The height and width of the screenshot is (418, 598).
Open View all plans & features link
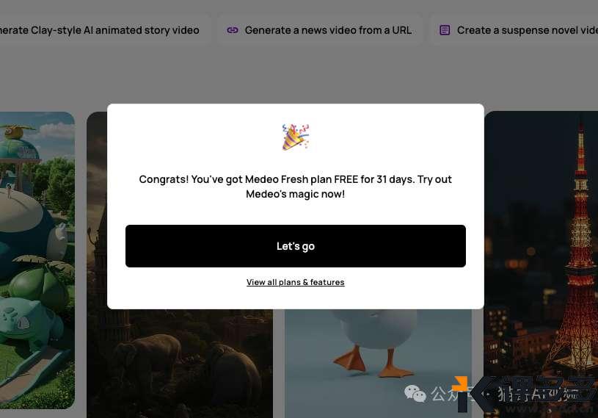click(295, 282)
